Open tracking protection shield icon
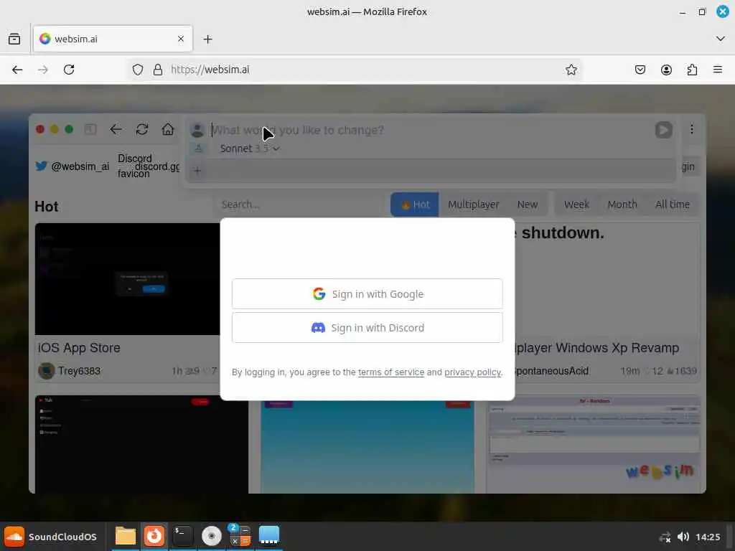This screenshot has height=551, width=735. point(137,70)
